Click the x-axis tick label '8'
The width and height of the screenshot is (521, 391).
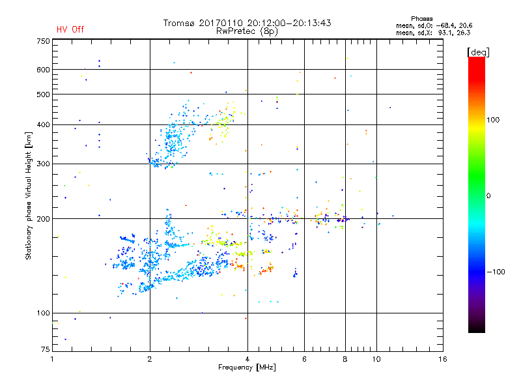click(345, 359)
